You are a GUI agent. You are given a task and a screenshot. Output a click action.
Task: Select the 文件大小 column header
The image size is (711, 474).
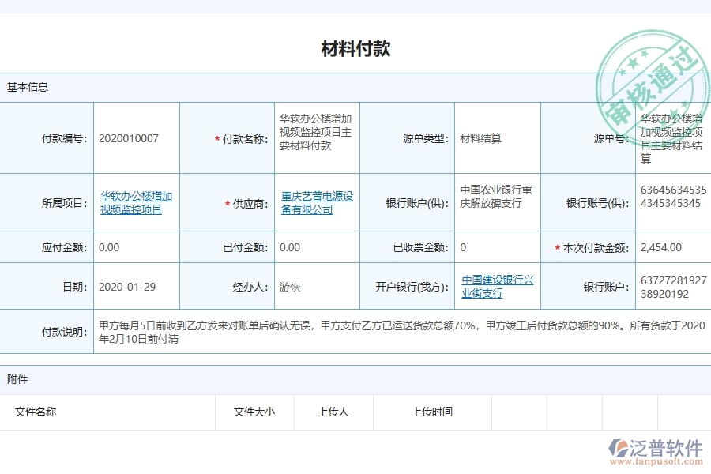coord(254,412)
